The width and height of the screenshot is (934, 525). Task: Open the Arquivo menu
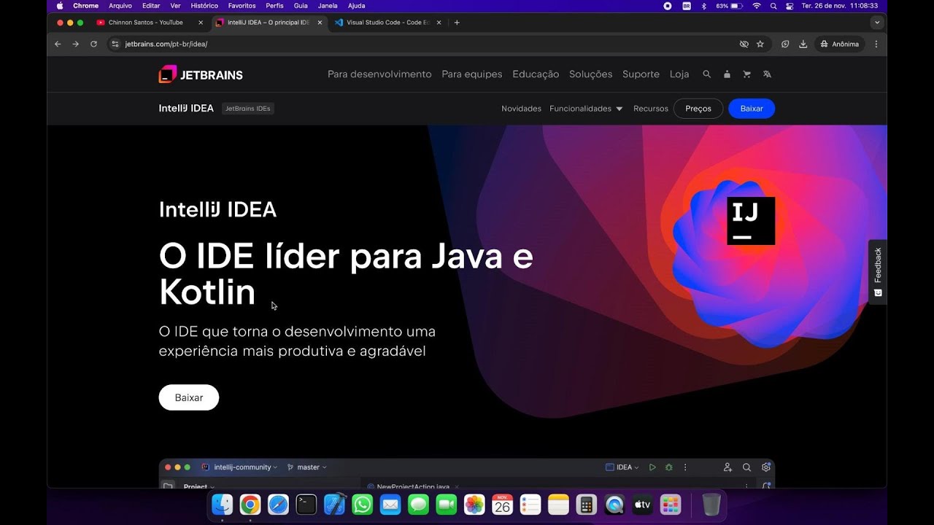pyautogui.click(x=120, y=6)
